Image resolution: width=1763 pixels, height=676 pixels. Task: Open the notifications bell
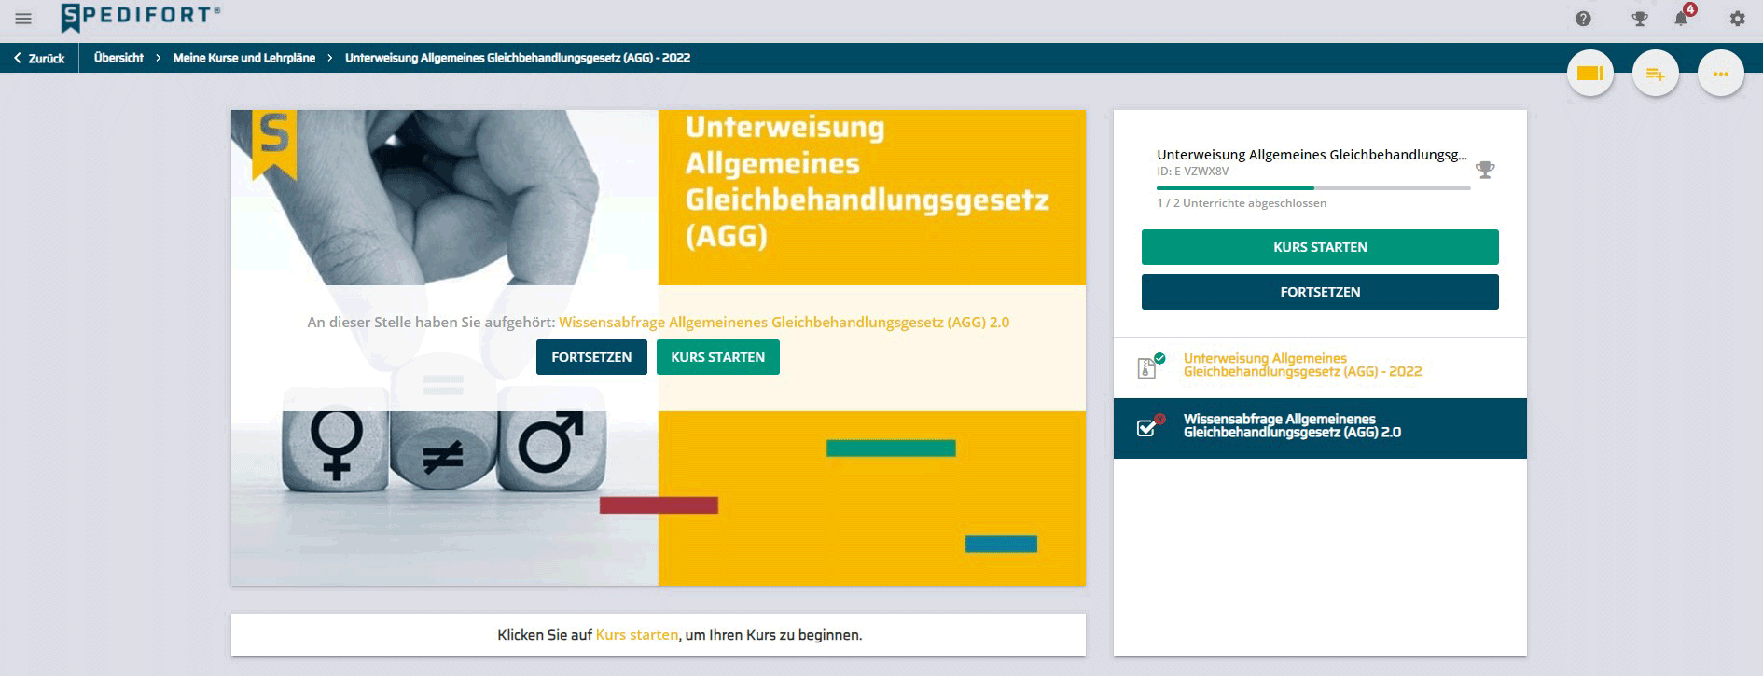(1681, 19)
